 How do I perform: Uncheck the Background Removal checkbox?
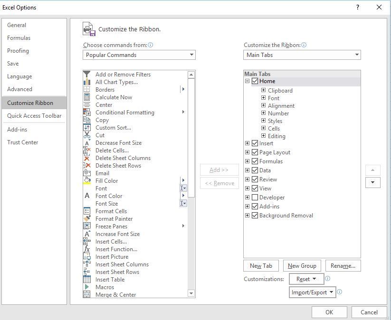coord(255,216)
